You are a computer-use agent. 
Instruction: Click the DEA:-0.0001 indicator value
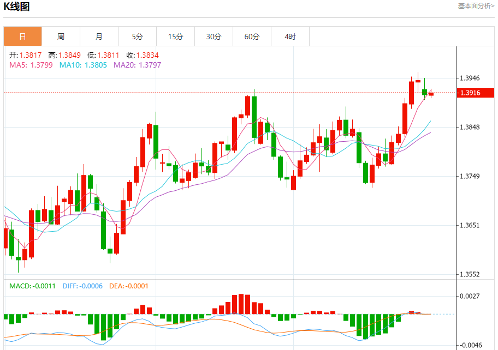tap(129, 286)
